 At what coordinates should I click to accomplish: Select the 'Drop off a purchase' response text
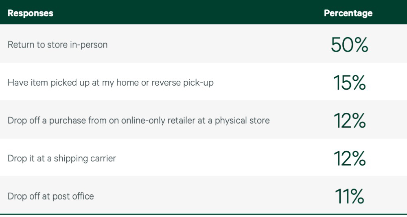138,120
